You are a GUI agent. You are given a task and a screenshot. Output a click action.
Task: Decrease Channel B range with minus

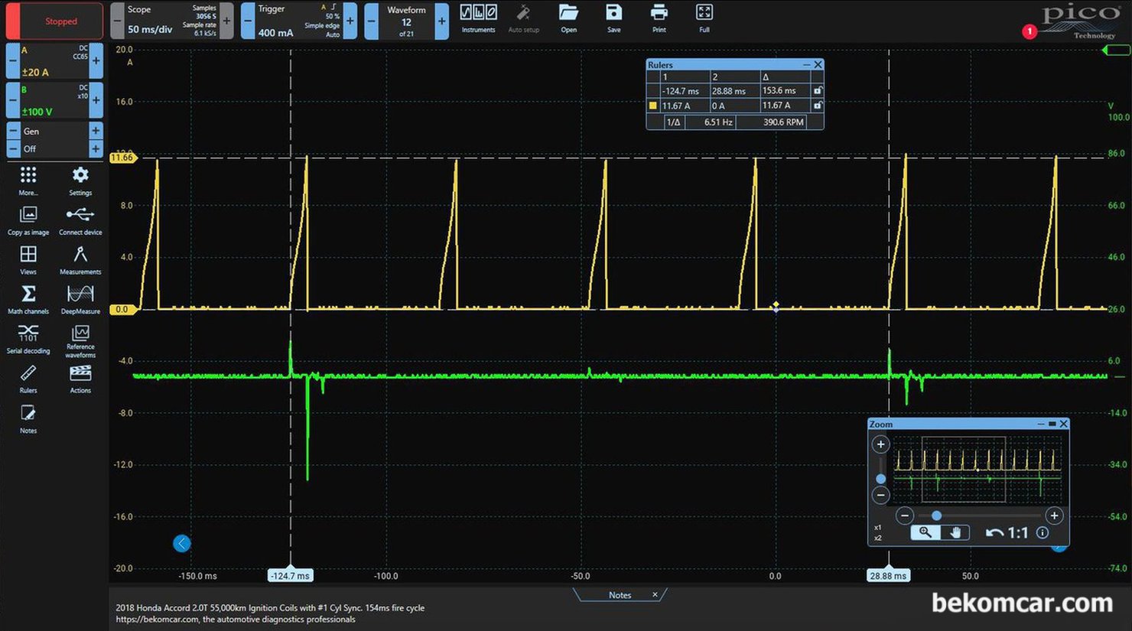tap(12, 101)
